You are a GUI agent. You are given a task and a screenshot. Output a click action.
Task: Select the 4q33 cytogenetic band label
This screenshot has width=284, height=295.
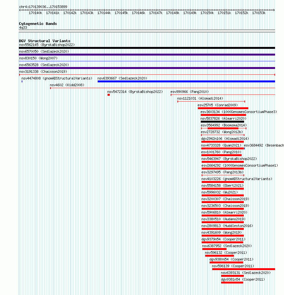pos(23,28)
